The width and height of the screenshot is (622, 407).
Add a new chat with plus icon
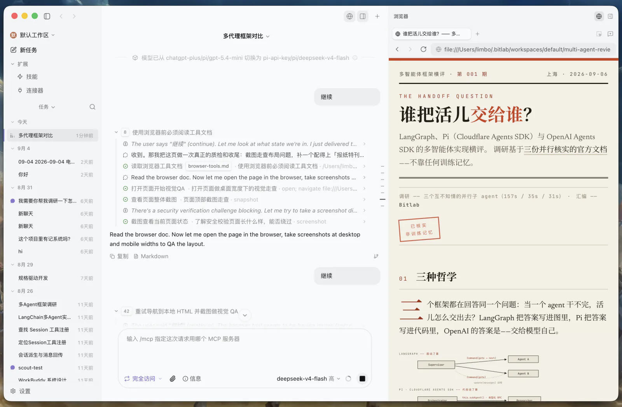377,16
